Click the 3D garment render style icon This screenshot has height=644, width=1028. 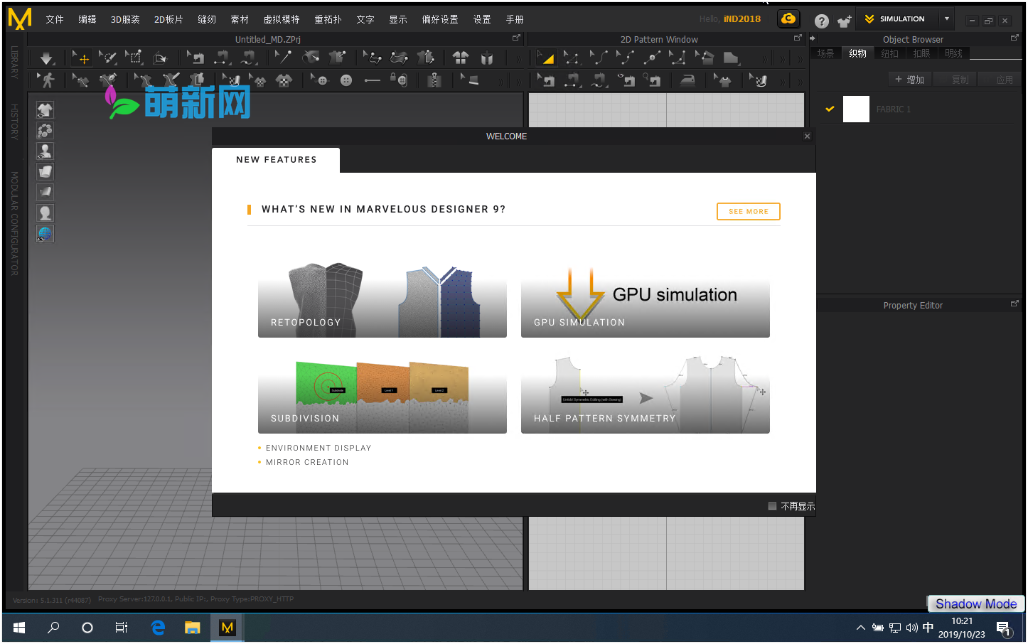tap(45, 171)
